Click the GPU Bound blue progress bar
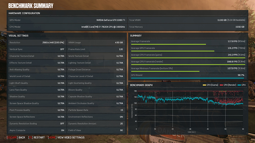The height and width of the screenshot is (143, 255). (187, 78)
